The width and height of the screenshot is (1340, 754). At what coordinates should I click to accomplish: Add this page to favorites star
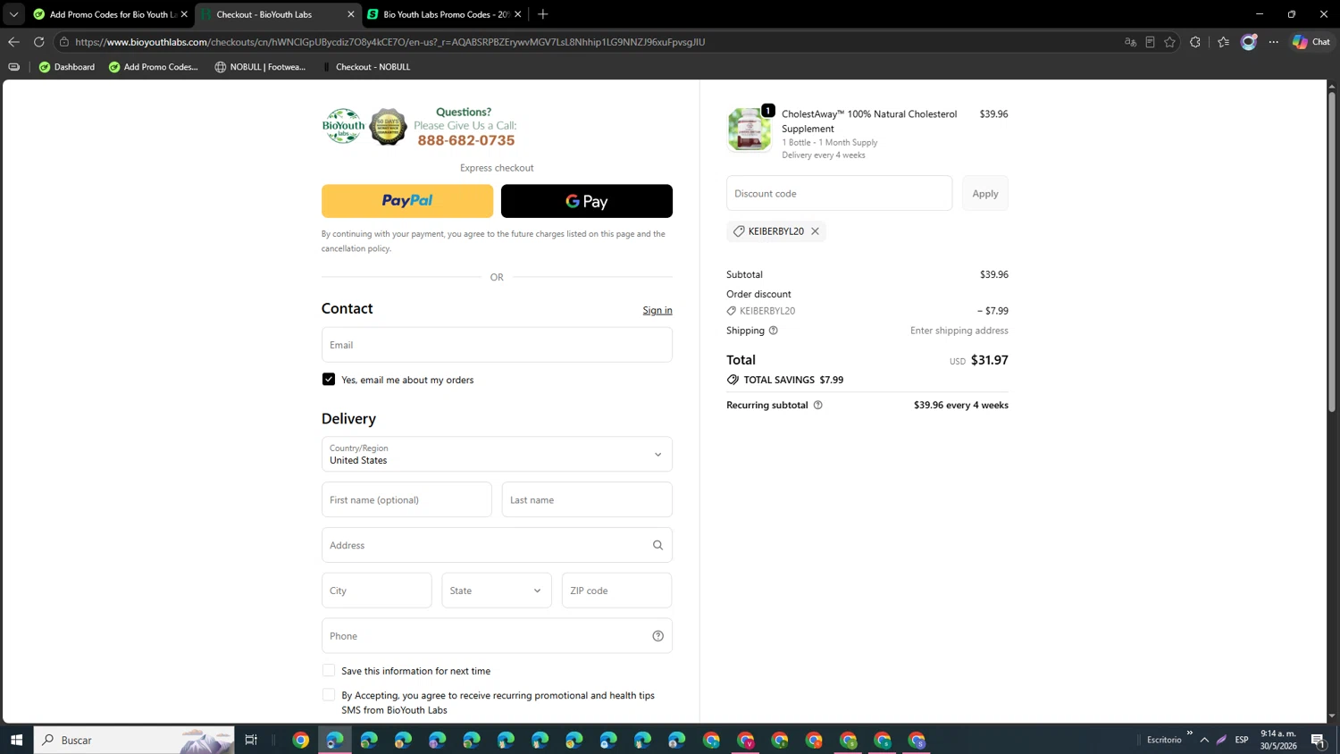1169,42
